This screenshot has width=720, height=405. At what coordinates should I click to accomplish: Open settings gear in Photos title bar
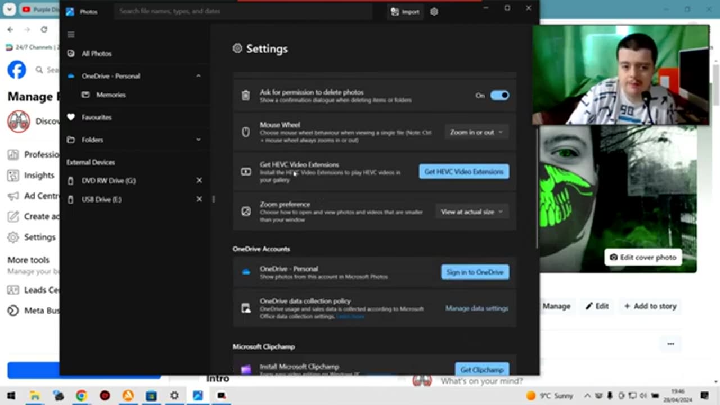pos(434,12)
